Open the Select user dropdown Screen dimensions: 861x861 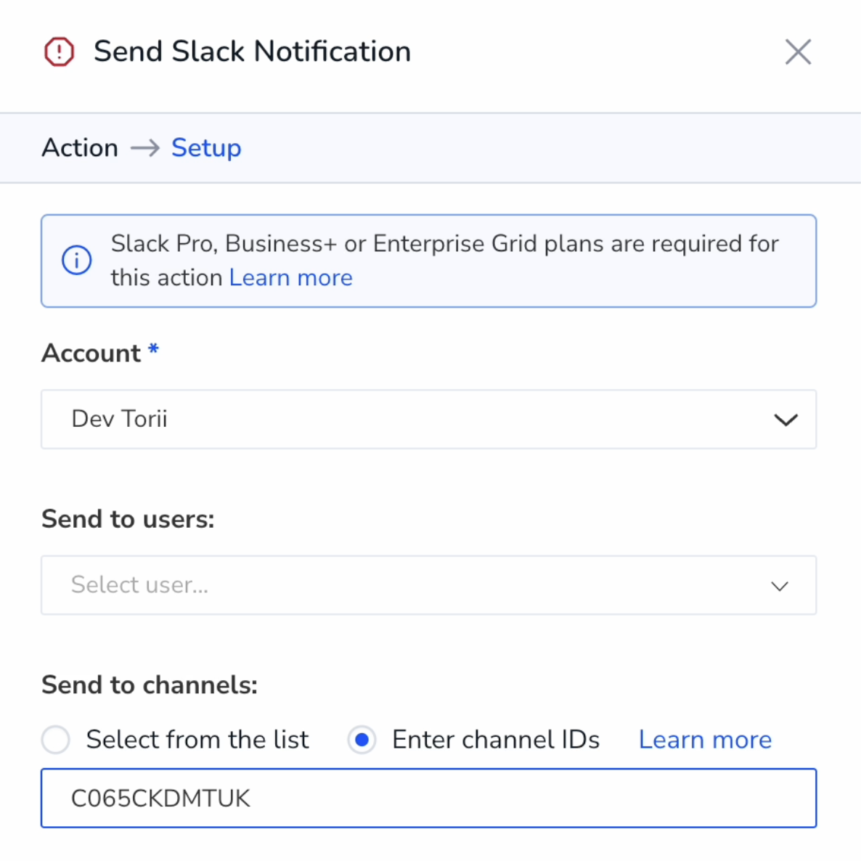[428, 585]
